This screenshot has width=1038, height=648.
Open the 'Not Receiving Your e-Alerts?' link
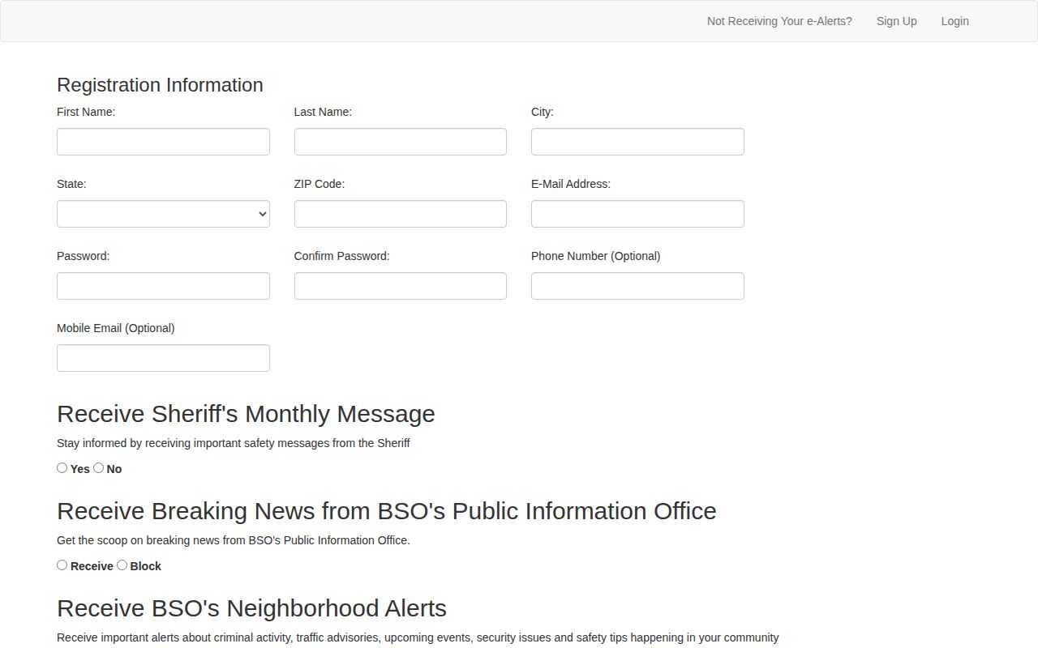point(779,21)
